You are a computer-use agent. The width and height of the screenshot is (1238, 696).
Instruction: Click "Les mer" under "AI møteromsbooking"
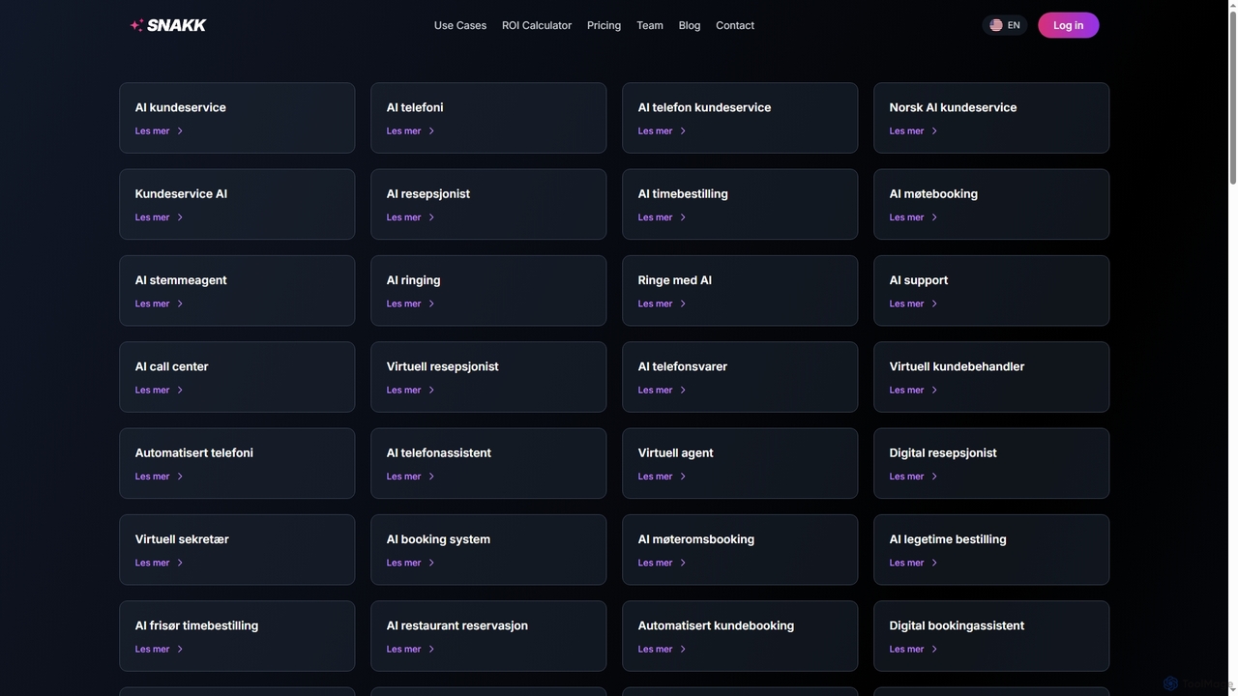(x=655, y=563)
